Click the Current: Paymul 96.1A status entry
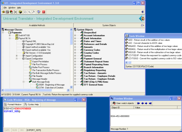The image size is (182, 132). [31, 94]
